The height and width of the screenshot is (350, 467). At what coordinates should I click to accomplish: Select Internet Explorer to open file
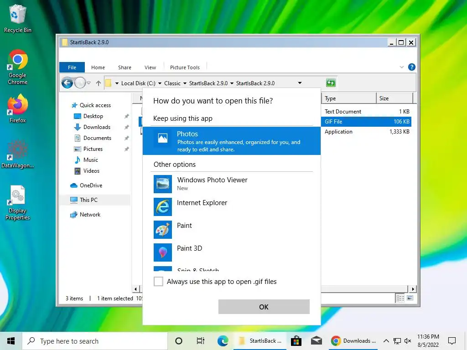[231, 206]
